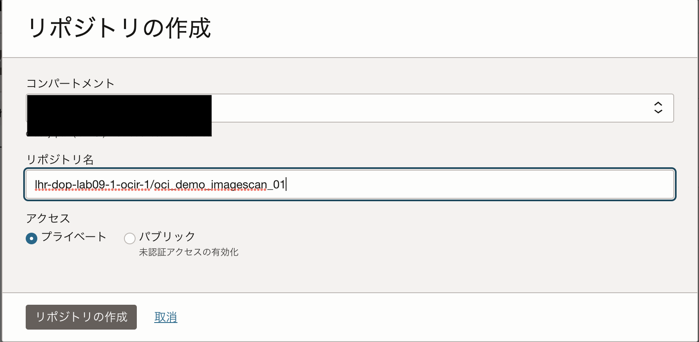699x342 pixels.
Task: Click the コンパートメント field label
Action: 70,83
